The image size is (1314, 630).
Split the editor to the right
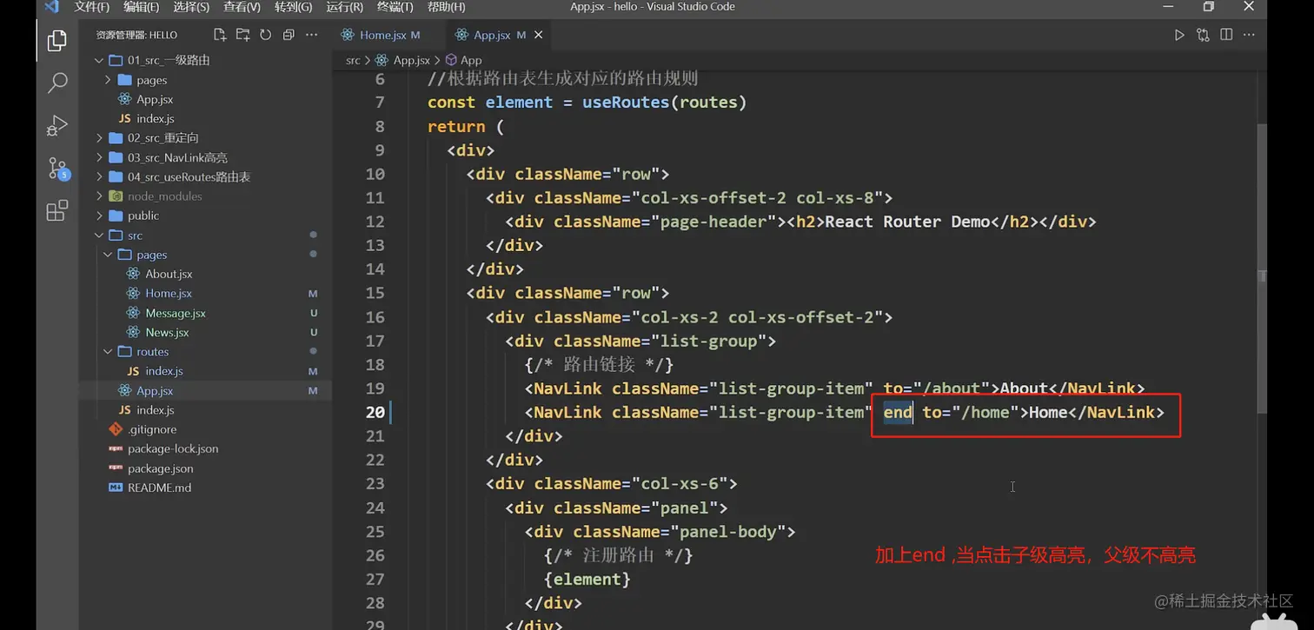pyautogui.click(x=1226, y=35)
